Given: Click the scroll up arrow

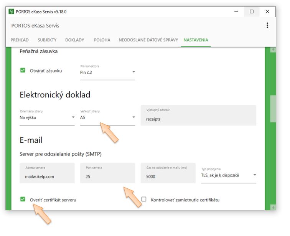Looking at the screenshot, I should (x=273, y=50).
